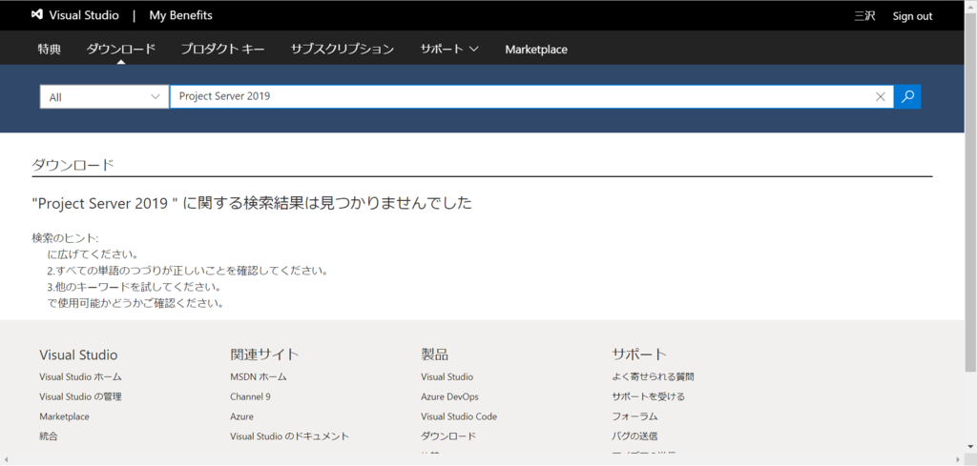Click the horizontal scrollbar right arrow

point(959,459)
